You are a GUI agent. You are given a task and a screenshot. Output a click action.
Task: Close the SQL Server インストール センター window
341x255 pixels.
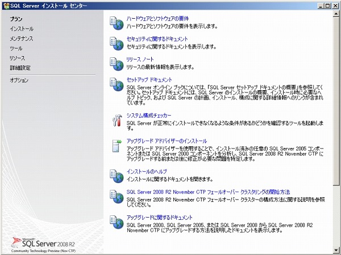[335, 6]
